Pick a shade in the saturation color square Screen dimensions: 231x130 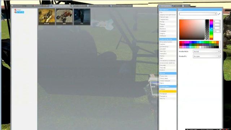coord(192,30)
